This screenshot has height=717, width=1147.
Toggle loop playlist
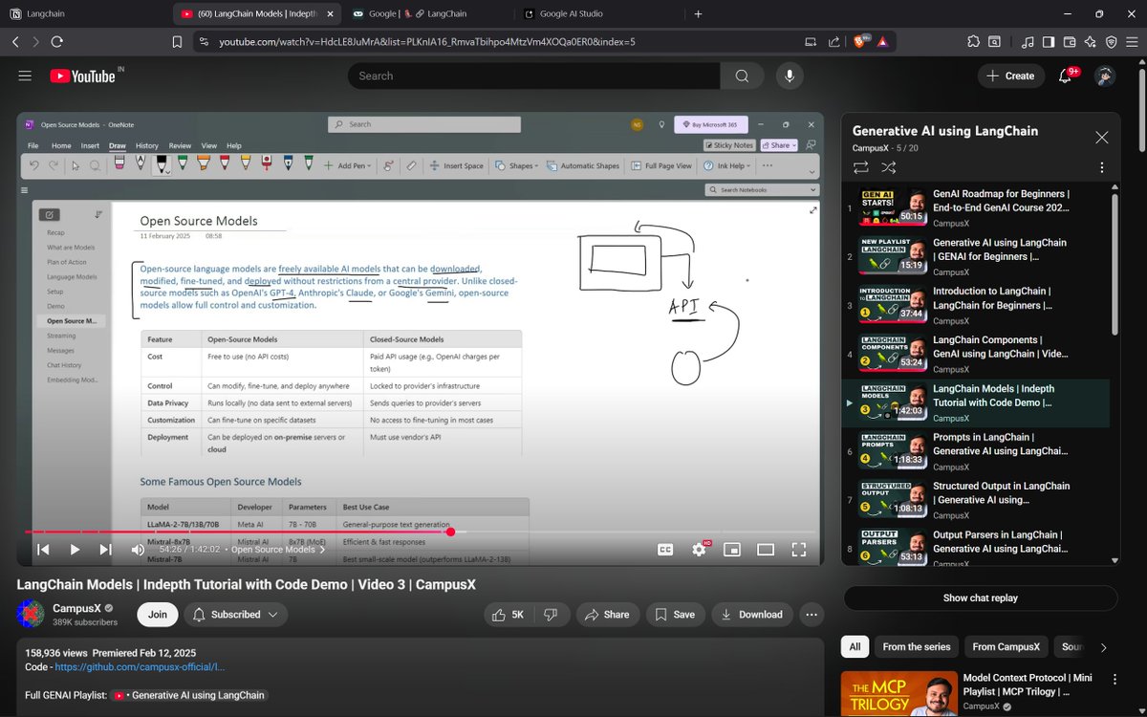(x=860, y=167)
